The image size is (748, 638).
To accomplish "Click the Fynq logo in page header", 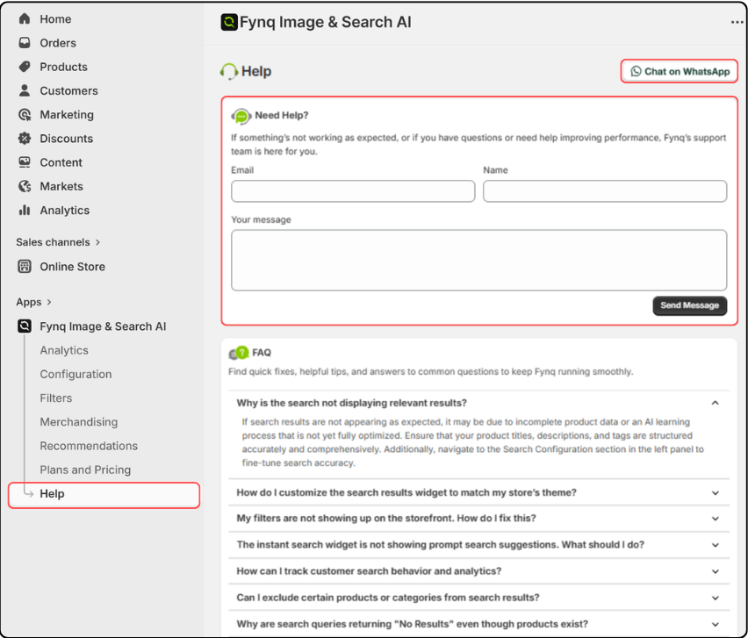I will [x=229, y=22].
